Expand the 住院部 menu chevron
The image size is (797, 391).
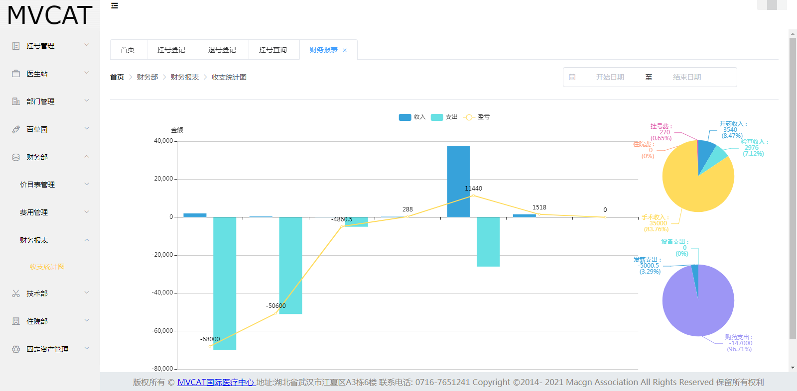pos(87,320)
